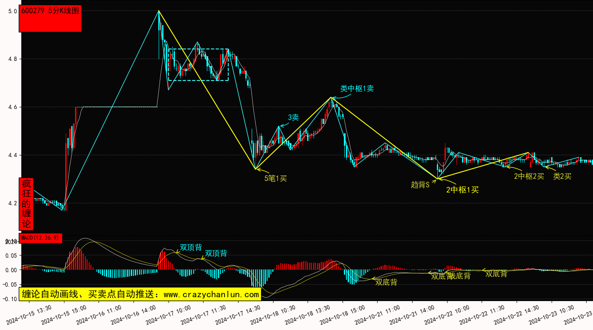Click the 'MACD(12,26,9)' indicator label
The image size is (593, 330).
click(41, 238)
